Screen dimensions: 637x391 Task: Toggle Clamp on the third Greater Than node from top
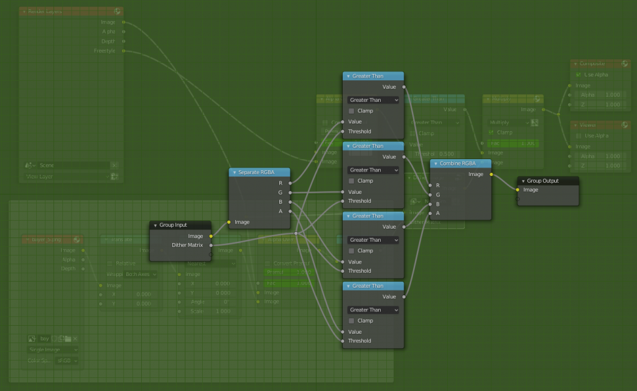tap(351, 251)
